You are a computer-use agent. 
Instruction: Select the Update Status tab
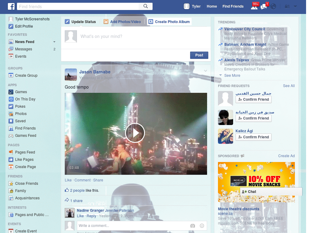(81, 22)
